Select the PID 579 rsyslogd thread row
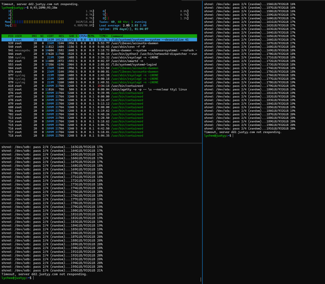This screenshot has height=284, width=325. pos(99,82)
